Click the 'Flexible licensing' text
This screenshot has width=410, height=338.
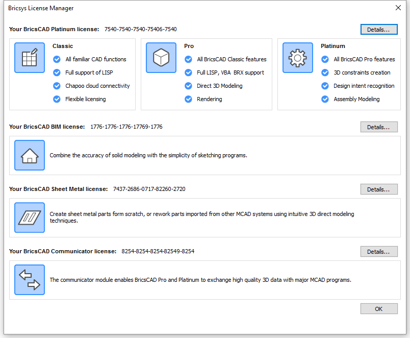pos(86,99)
